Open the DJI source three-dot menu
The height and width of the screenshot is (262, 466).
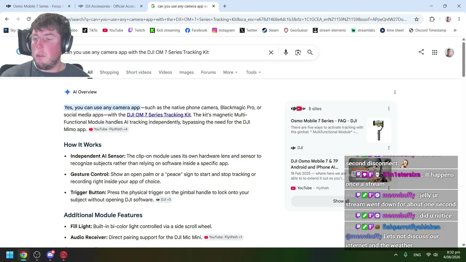(388, 148)
